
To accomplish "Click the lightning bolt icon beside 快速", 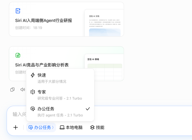I will click(x=33, y=75).
